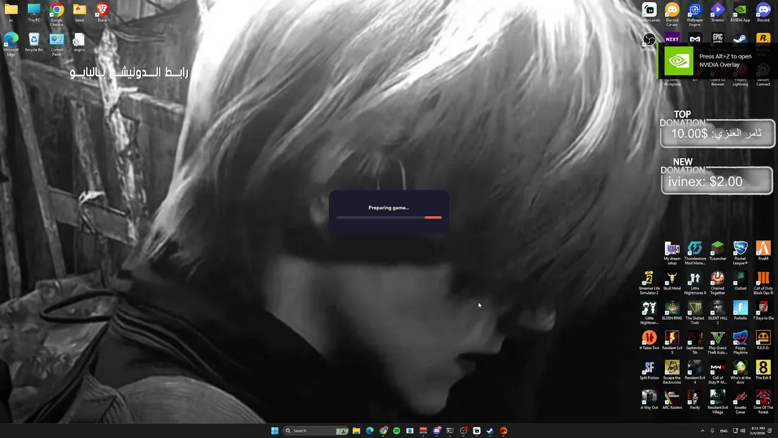Launch the Brave browser desktop shortcut
778x438 pixels.
pyautogui.click(x=102, y=12)
